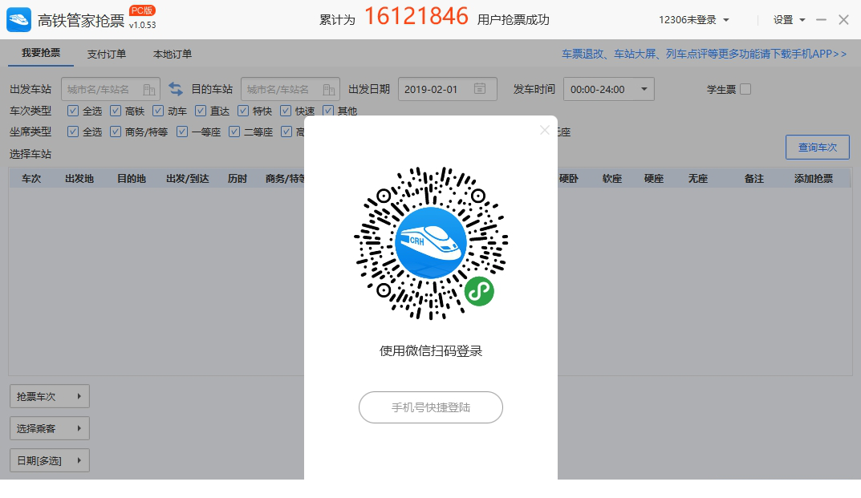Open the 12306未登录 account dropdown

coord(694,20)
